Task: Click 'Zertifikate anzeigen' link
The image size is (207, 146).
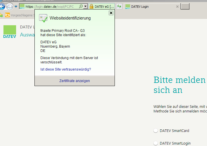Action: 75,81
